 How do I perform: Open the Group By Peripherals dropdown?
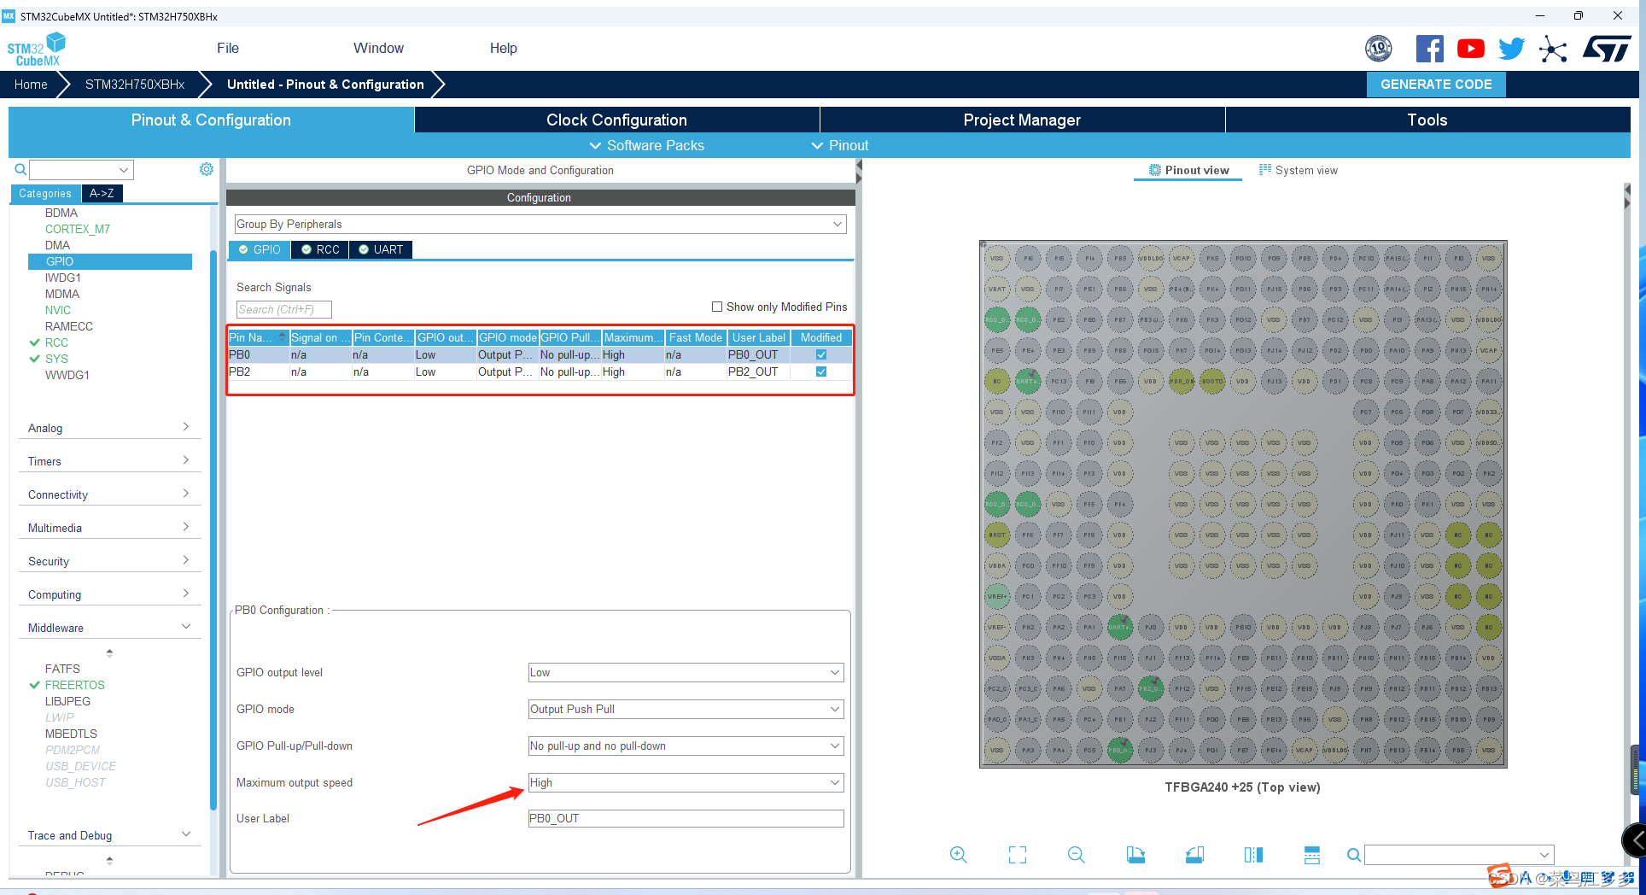click(540, 224)
